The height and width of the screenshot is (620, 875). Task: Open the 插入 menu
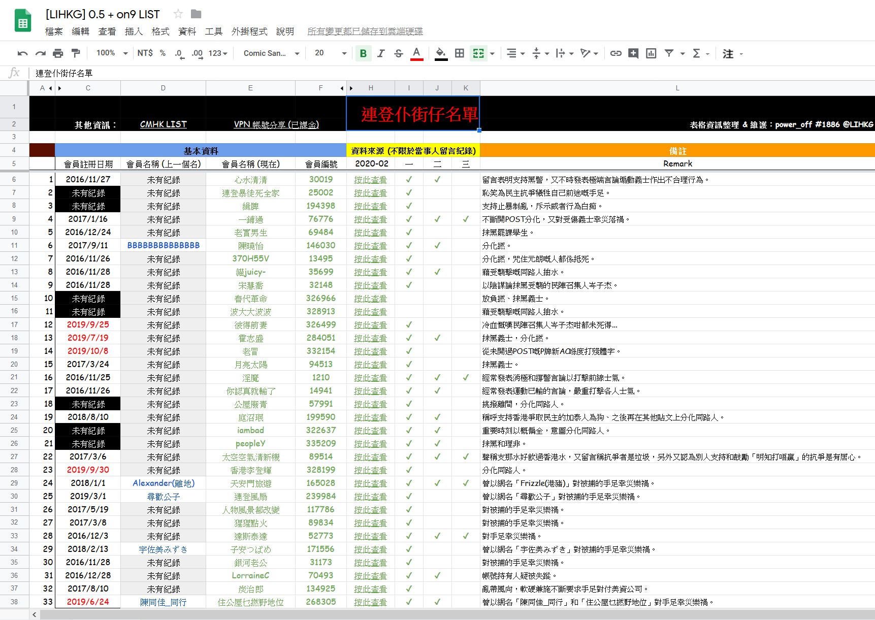coord(134,31)
